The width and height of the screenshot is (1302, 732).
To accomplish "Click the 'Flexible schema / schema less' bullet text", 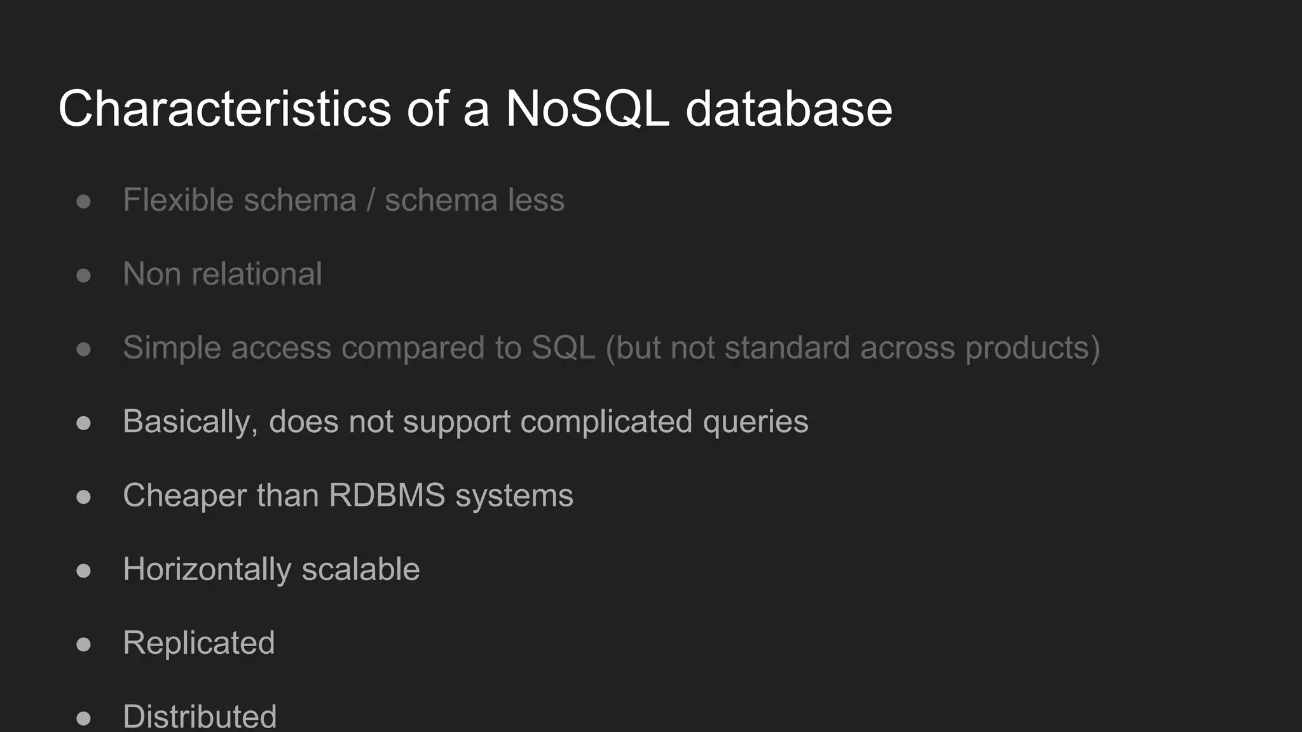I will point(343,200).
